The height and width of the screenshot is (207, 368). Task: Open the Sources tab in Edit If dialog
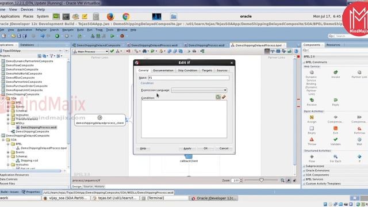(x=222, y=70)
